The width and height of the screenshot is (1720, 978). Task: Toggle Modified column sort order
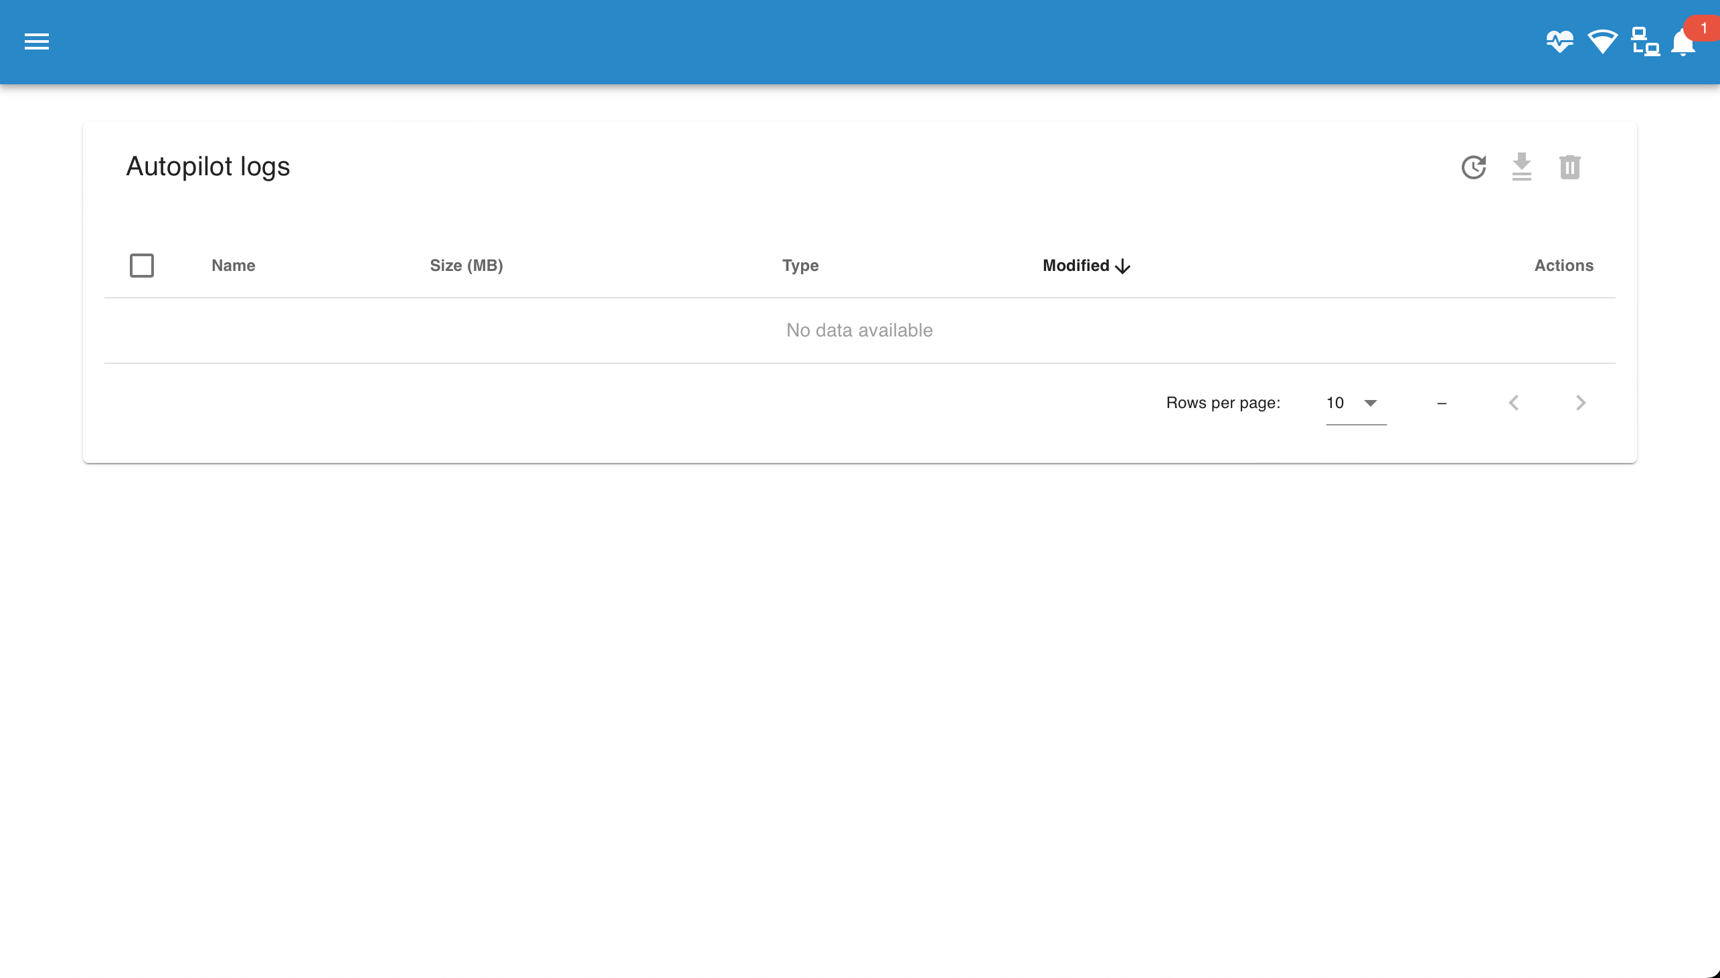coord(1086,266)
